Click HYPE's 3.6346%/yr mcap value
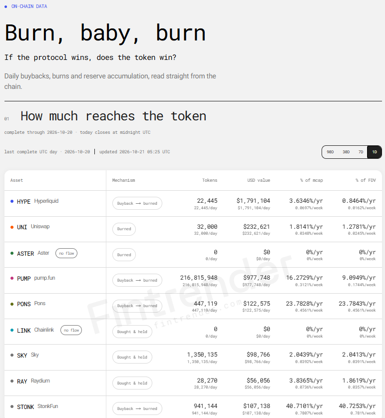 [x=306, y=201]
